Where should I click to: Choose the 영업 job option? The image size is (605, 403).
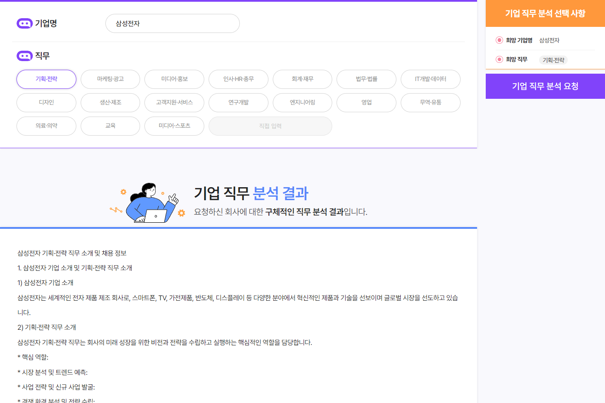(x=366, y=103)
